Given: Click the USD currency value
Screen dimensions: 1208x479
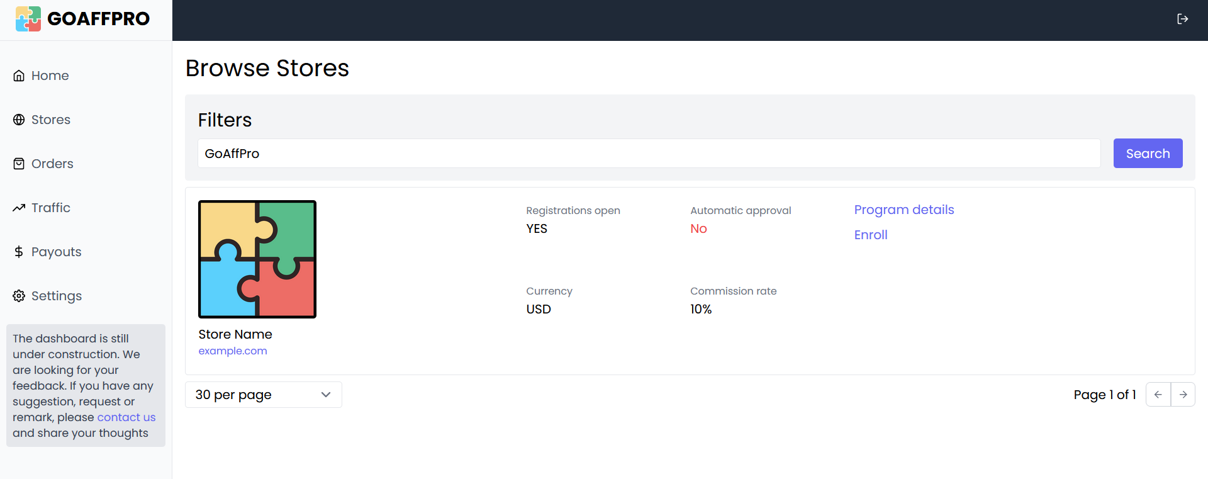Looking at the screenshot, I should coord(539,309).
